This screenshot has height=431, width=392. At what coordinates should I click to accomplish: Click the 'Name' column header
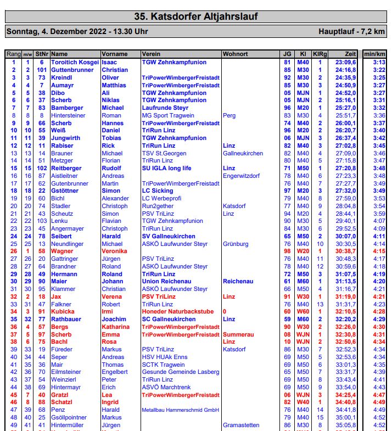pos(59,54)
